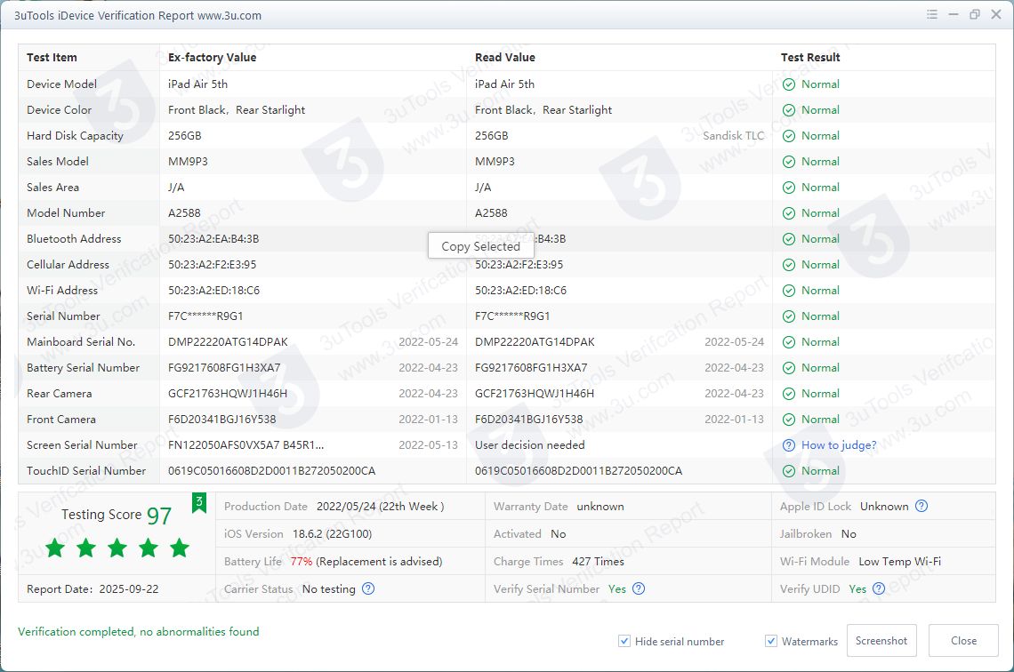Viewport: 1014px width, 672px height.
Task: Select read value Wi-Fi address 50:23:A2:ED:18:C6
Action: [x=520, y=290]
